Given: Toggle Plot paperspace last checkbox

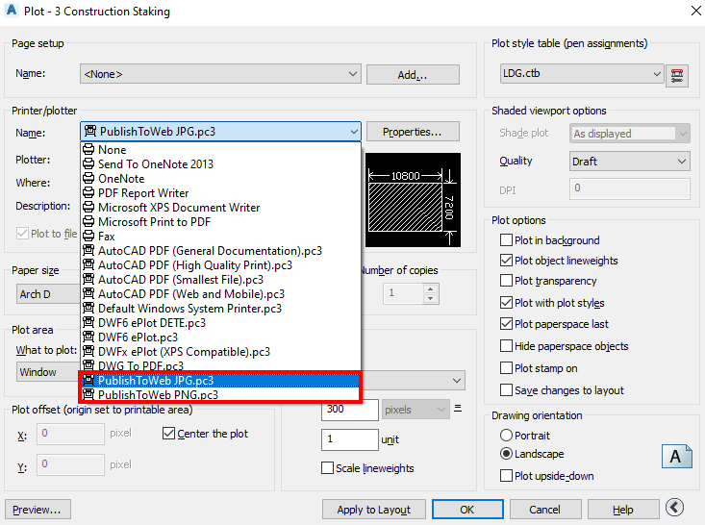Looking at the screenshot, I should point(506,324).
